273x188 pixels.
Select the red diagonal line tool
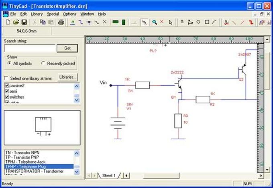(x=242, y=22)
